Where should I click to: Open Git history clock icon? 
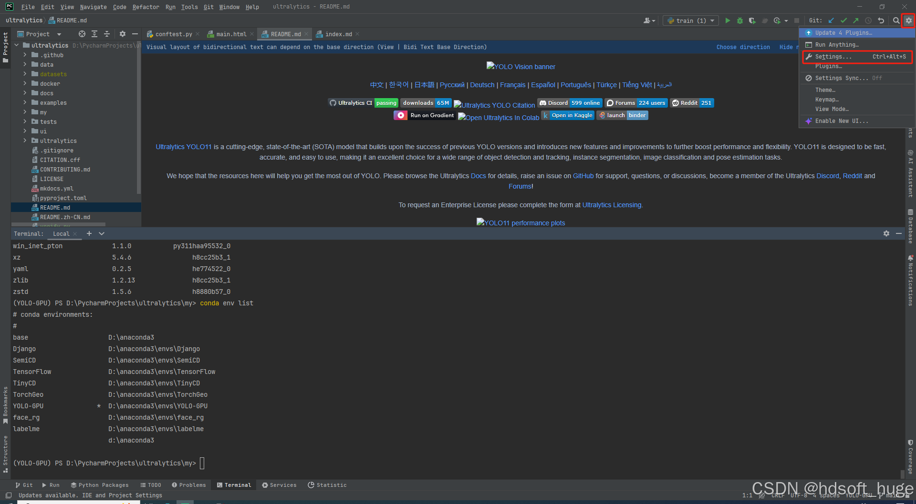(868, 20)
